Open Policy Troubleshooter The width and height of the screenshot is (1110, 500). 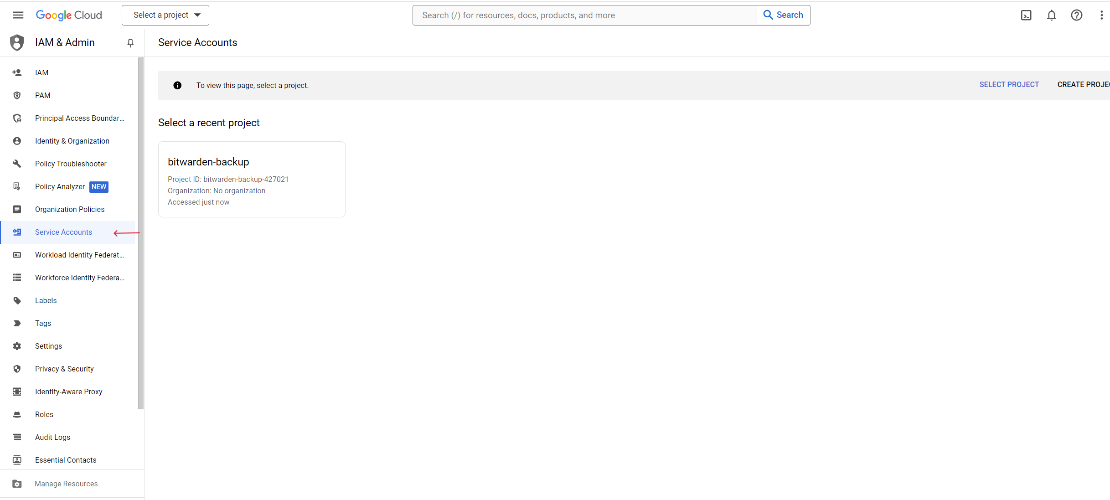point(71,164)
